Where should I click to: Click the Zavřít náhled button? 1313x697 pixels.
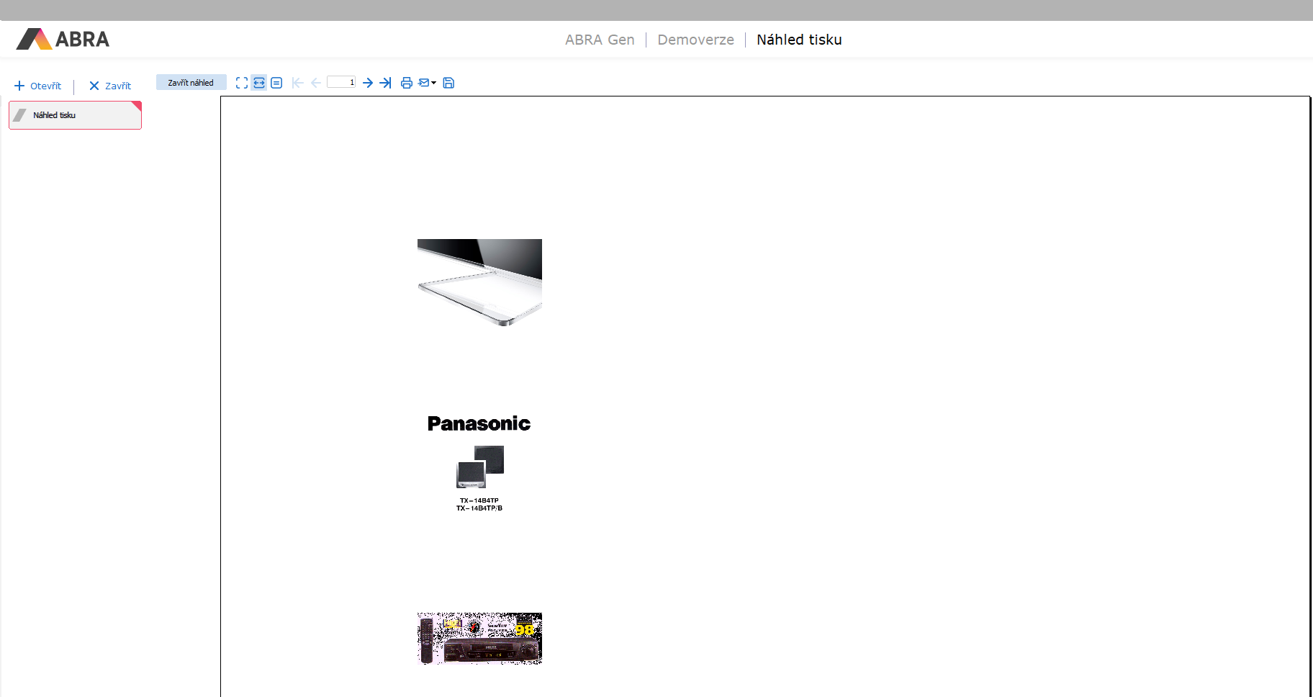pos(191,83)
